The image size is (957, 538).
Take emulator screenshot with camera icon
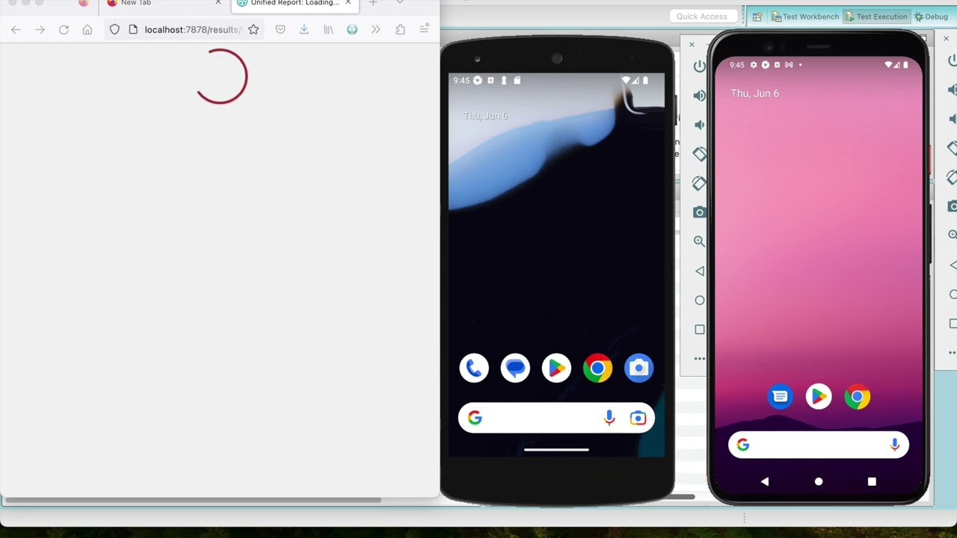(699, 212)
